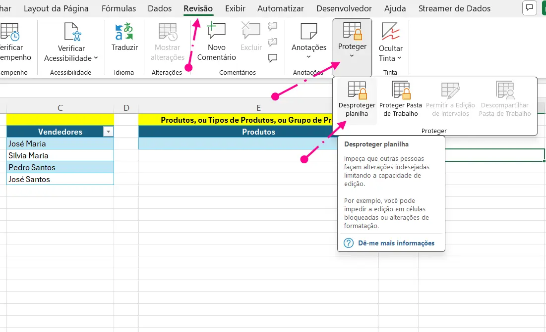The image size is (546, 332).
Task: Switch to the Fórmulas ribbon tab
Action: (119, 8)
